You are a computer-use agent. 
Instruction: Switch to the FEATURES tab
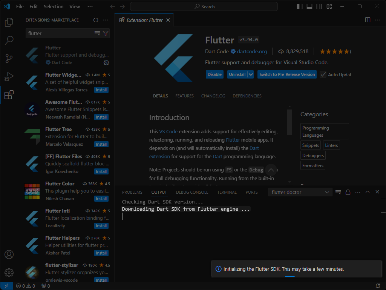click(x=184, y=96)
